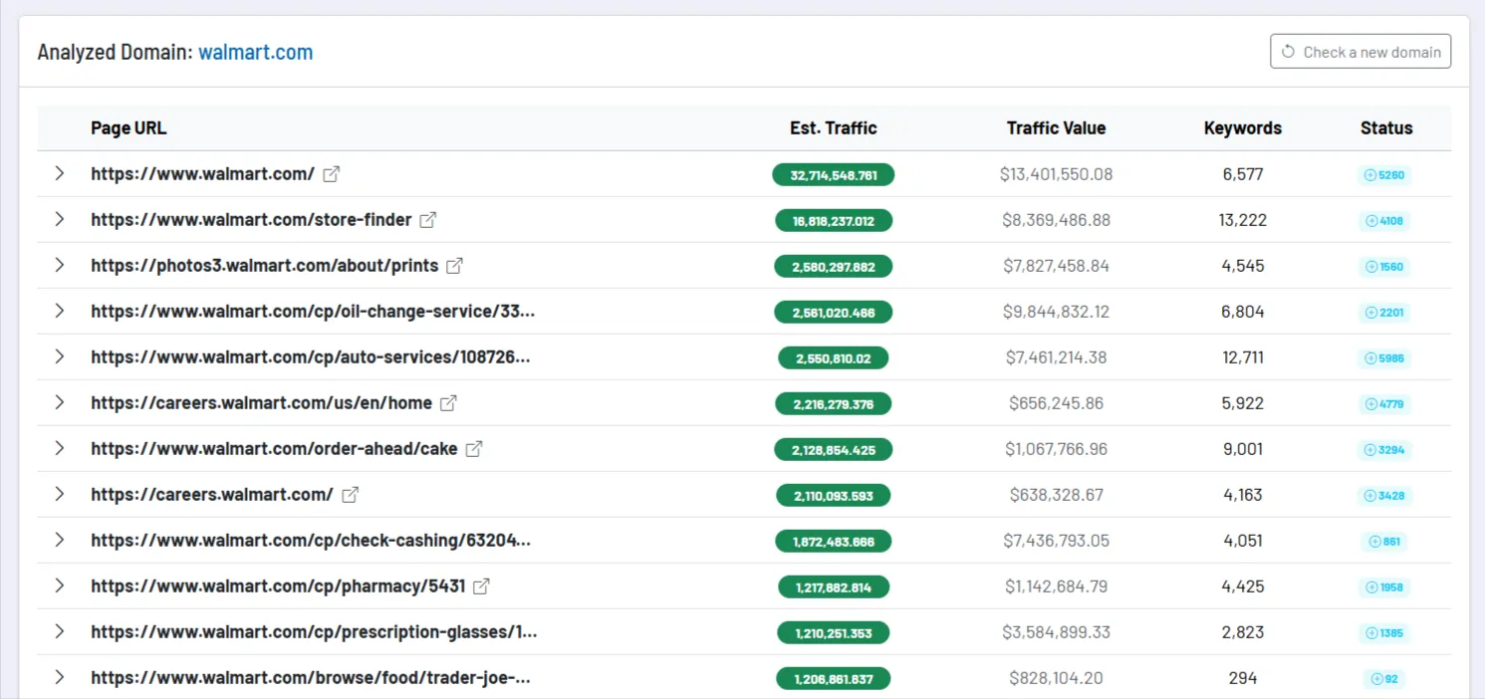Click the 2,561,020.466 traffic pill

coord(834,313)
